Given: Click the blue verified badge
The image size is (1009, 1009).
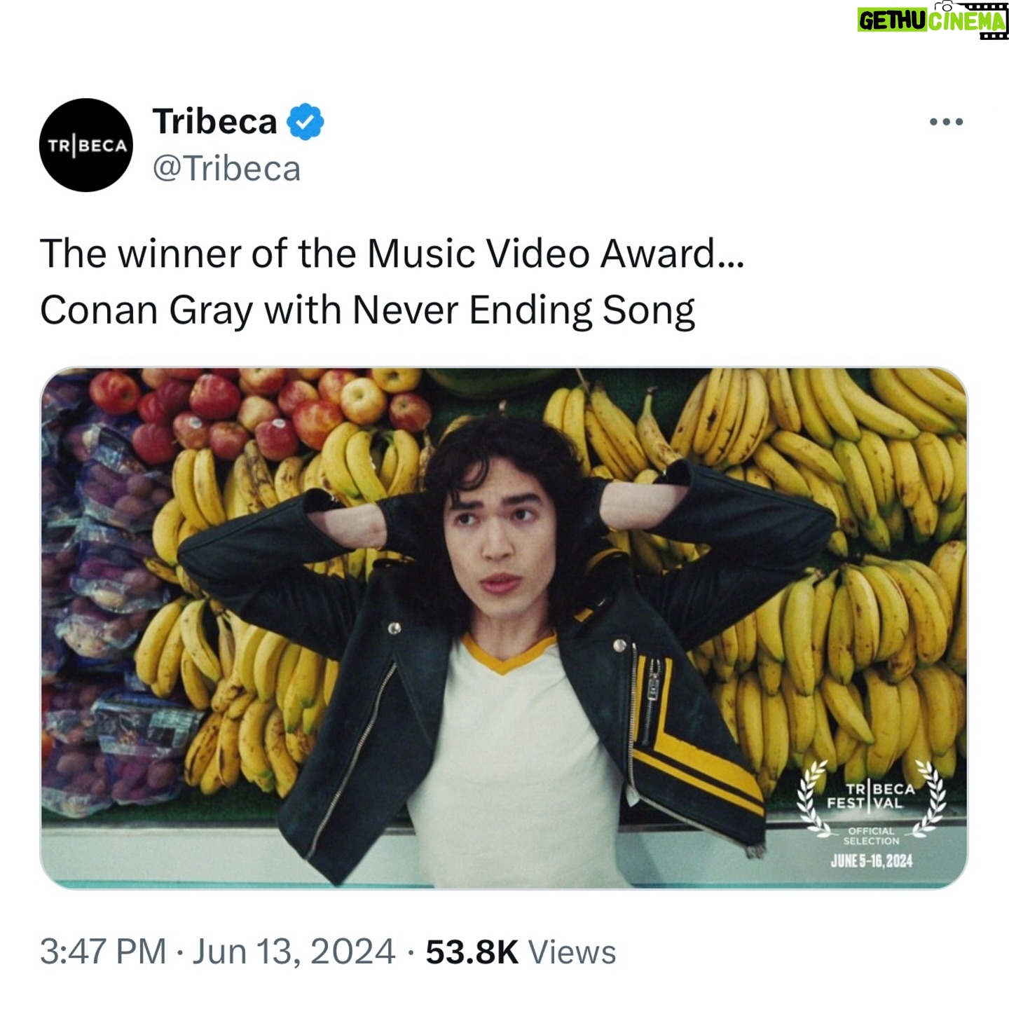Looking at the screenshot, I should [x=305, y=122].
